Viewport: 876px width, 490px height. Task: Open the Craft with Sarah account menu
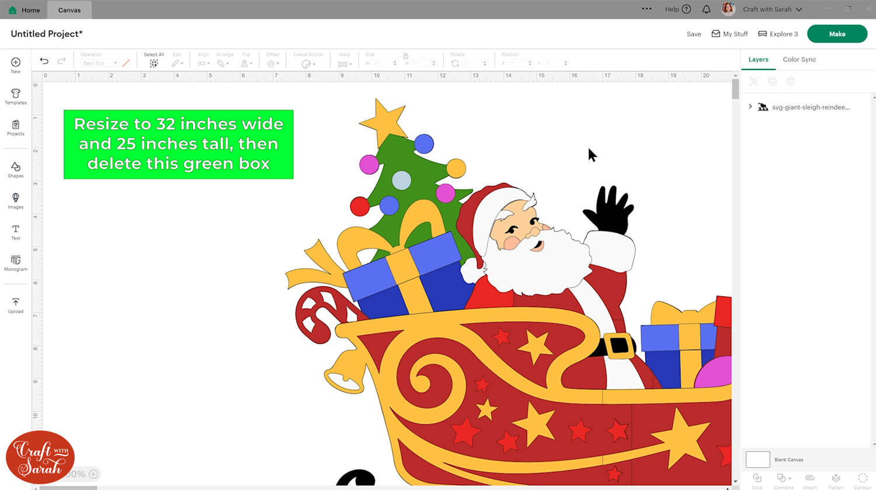[773, 9]
